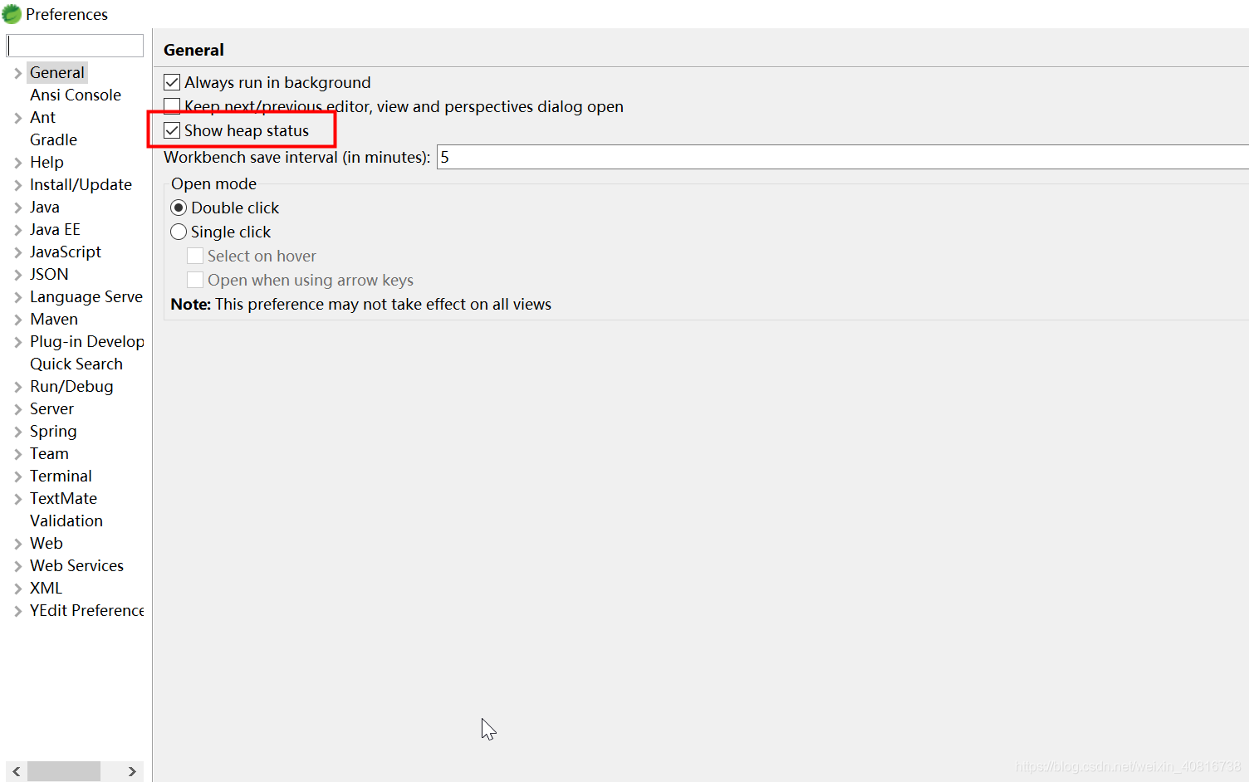This screenshot has height=782, width=1249.
Task: Tick Open when using arrow keys checkbox
Action: (195, 280)
